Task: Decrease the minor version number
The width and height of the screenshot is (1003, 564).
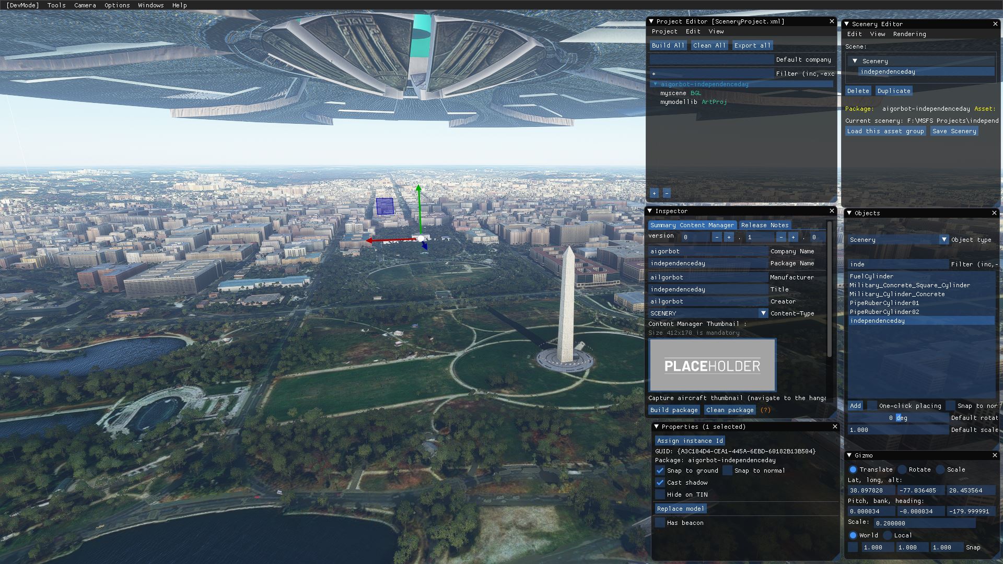Action: (781, 237)
